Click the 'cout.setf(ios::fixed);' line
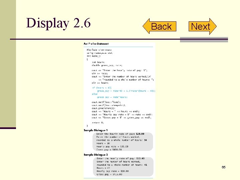 point(106,102)
